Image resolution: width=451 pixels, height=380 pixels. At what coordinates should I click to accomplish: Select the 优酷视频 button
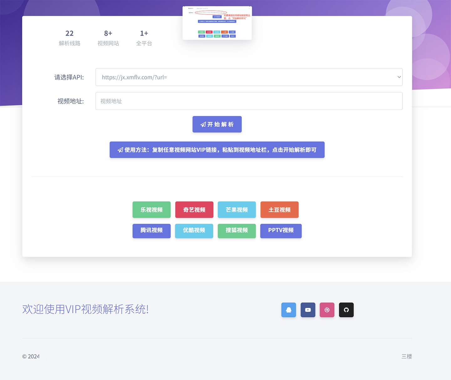point(194,231)
